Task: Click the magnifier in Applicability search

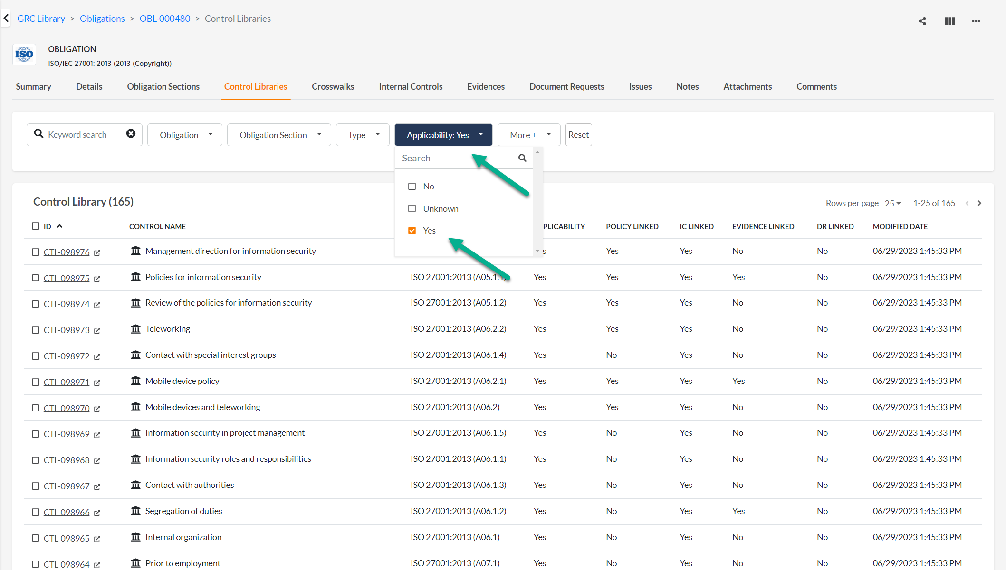Action: pos(522,158)
